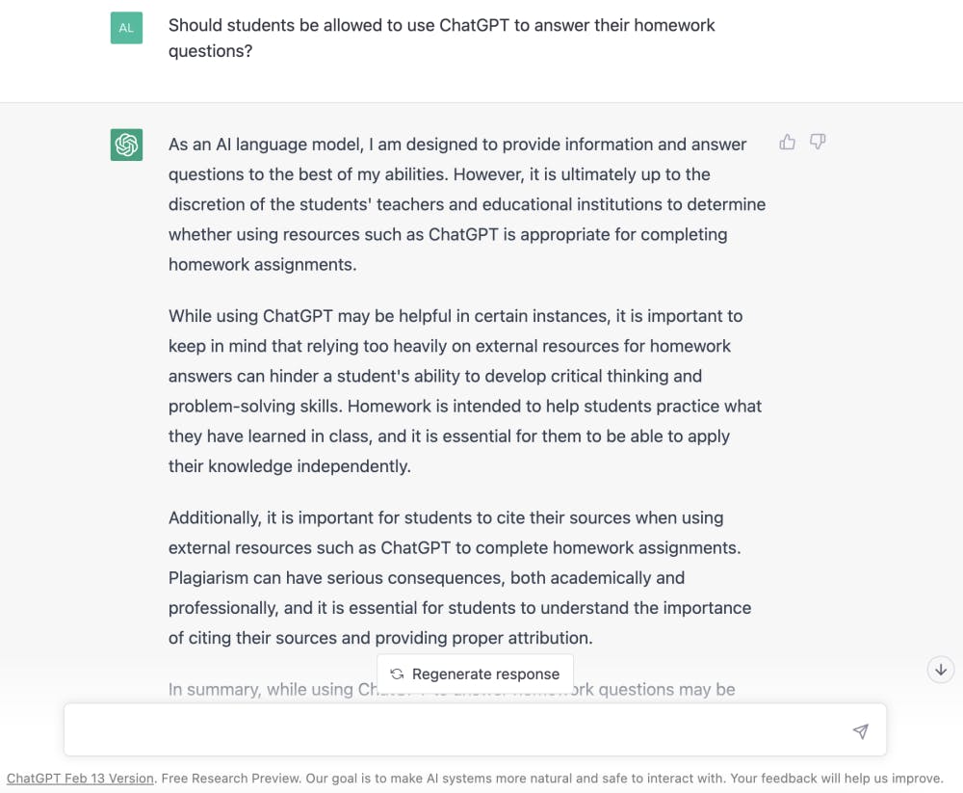Click the green ChatGPT logo avatar
This screenshot has height=793, width=963.
coord(126,145)
